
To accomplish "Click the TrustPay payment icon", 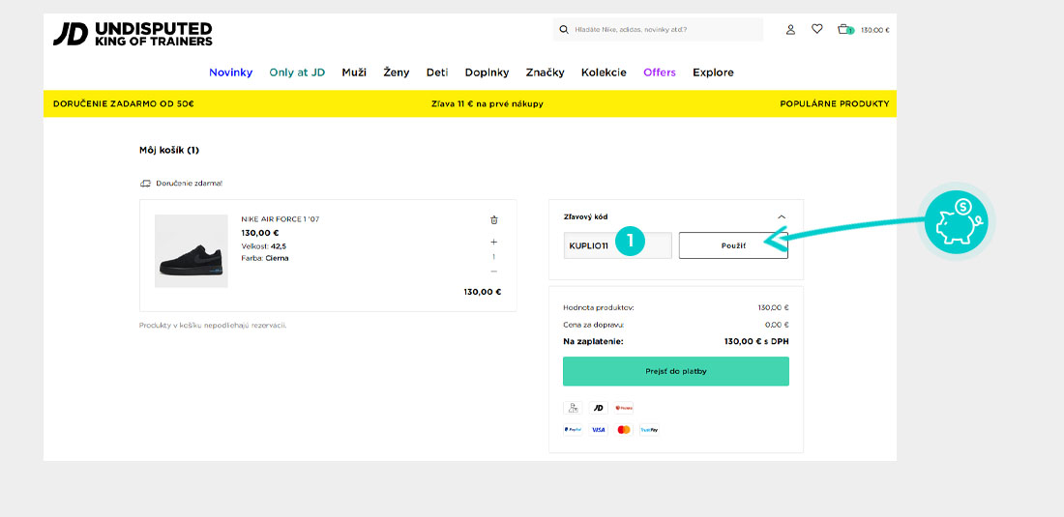I will [x=649, y=430].
